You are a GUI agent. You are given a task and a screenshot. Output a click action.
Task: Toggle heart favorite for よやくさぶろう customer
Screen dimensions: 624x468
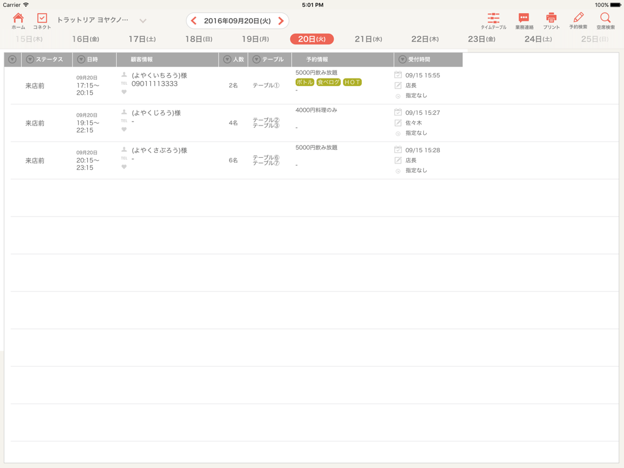pyautogui.click(x=124, y=167)
